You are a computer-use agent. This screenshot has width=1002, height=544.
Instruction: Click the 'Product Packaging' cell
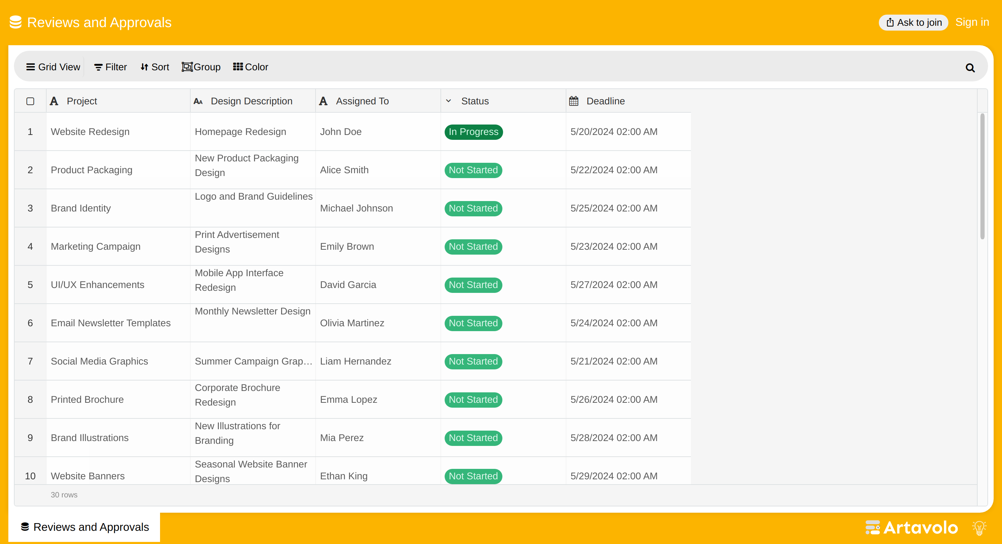pos(118,170)
